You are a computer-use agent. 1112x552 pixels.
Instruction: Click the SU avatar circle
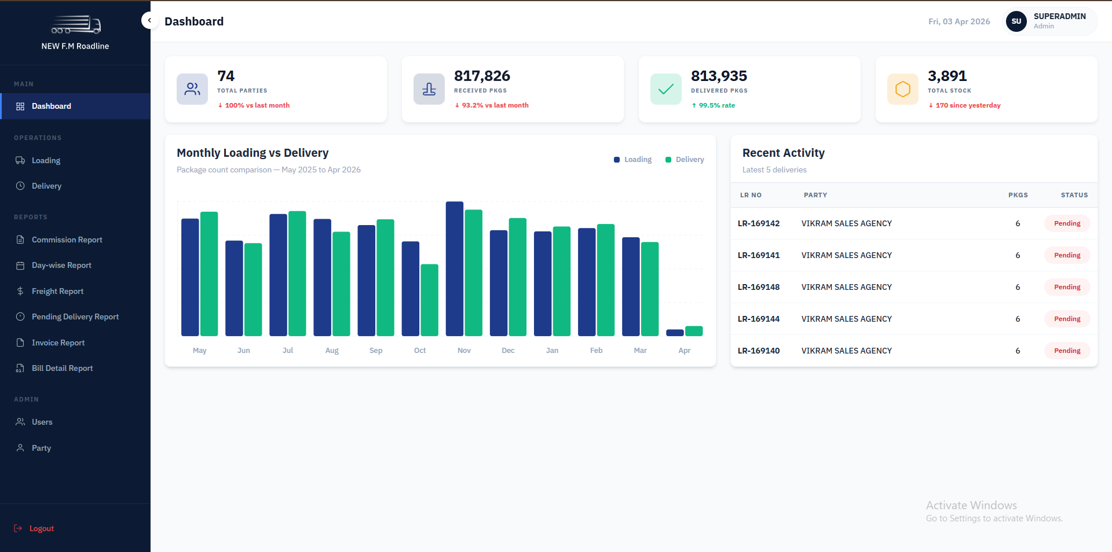(1016, 21)
